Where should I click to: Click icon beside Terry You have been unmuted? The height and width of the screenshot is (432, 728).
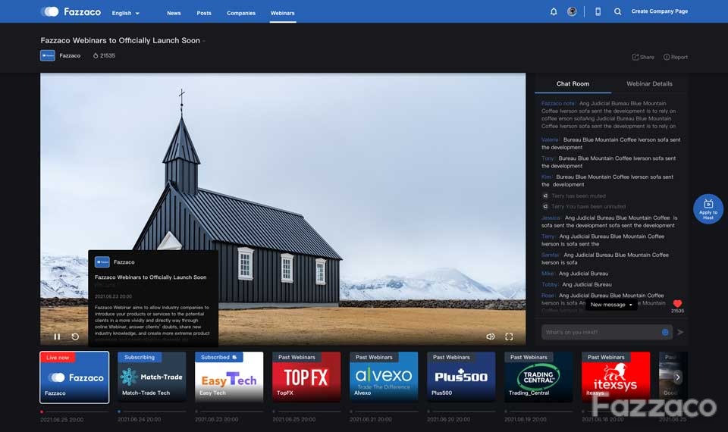click(545, 206)
